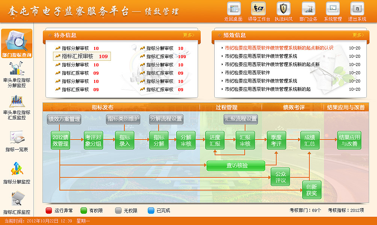The image size is (377, 225).
Task: Open the 公众评议 workflow node
Action: click(280, 177)
